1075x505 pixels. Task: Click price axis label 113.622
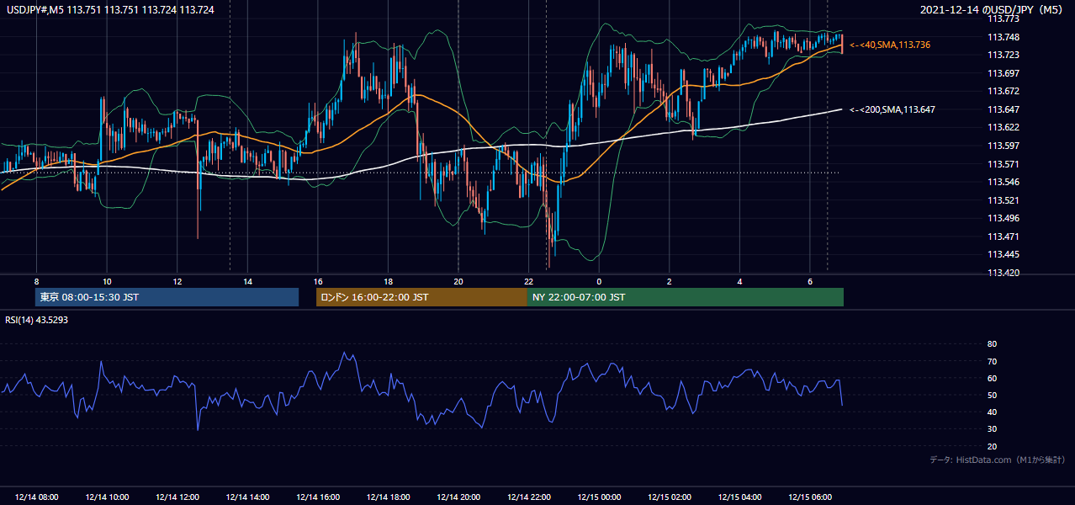pyautogui.click(x=1003, y=127)
